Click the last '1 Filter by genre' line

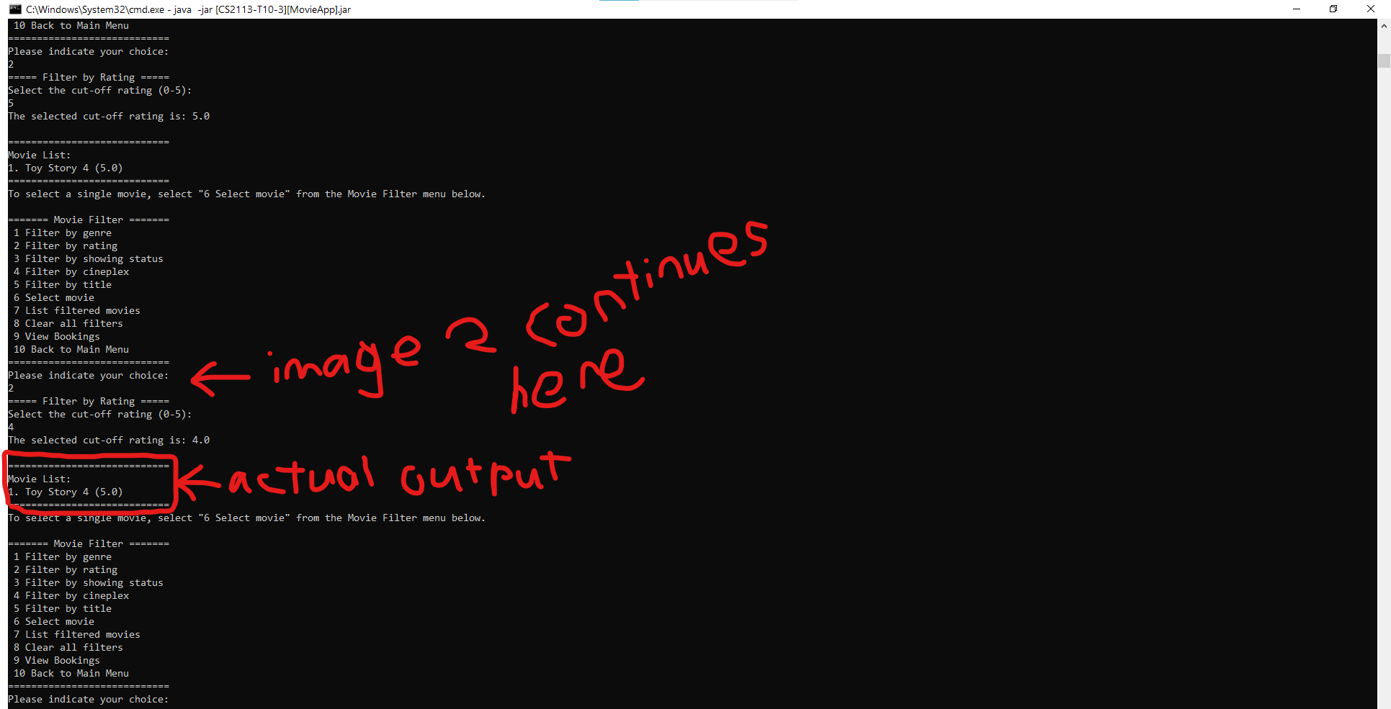tap(63, 557)
